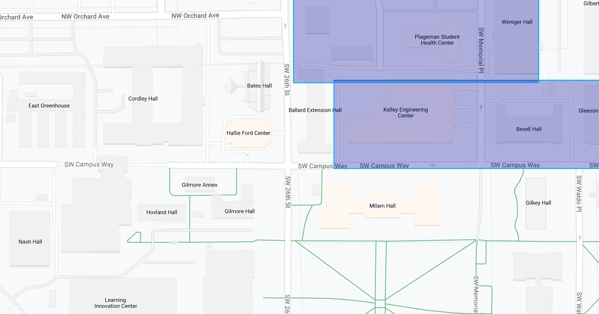Click the Nash Hall building label

(x=30, y=242)
